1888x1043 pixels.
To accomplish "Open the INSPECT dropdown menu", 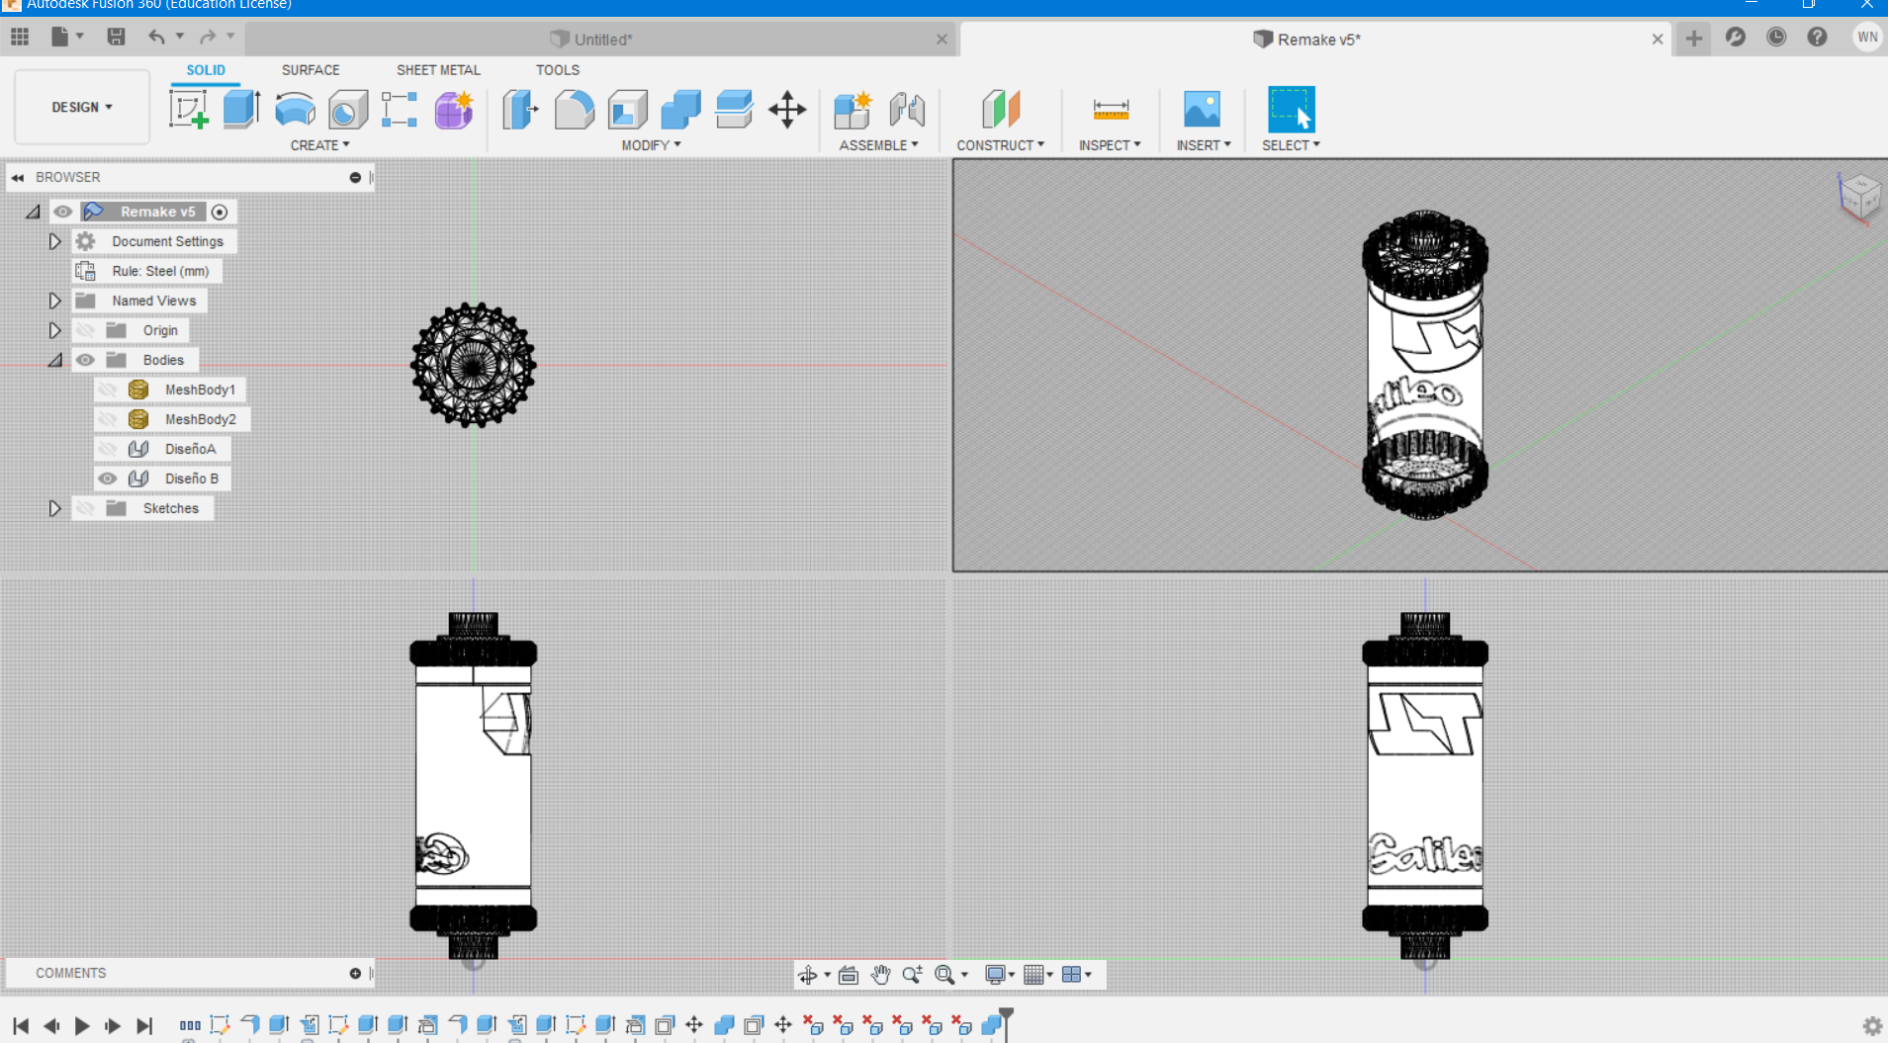I will click(1110, 145).
